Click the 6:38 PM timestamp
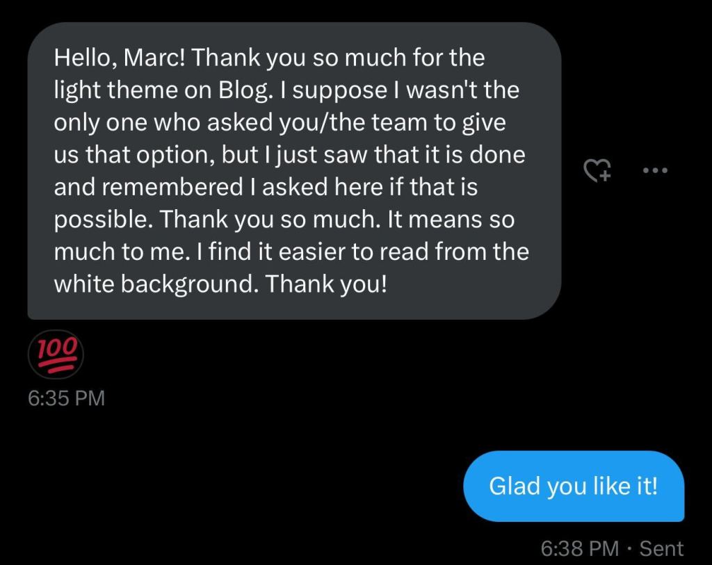 579,548
